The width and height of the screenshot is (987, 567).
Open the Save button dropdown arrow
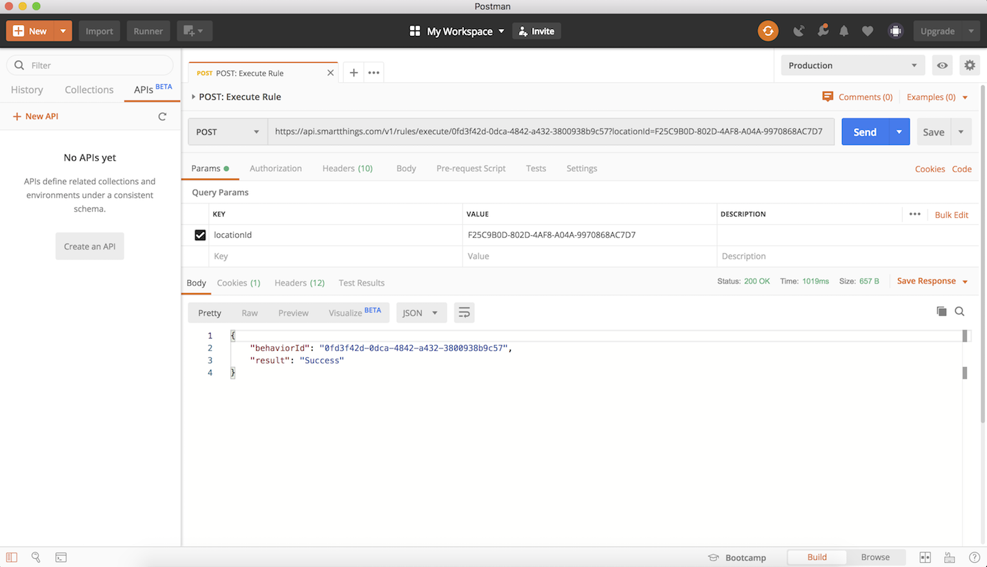pyautogui.click(x=961, y=132)
